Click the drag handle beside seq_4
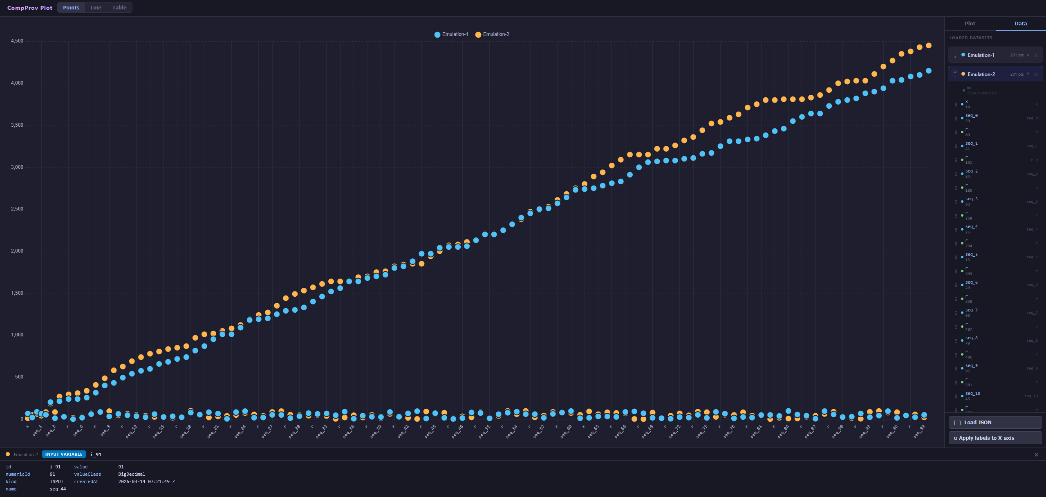The height and width of the screenshot is (497, 1046). pos(956,230)
